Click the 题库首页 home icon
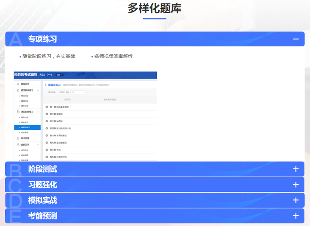The width and height of the screenshot is (310, 226). [17, 83]
